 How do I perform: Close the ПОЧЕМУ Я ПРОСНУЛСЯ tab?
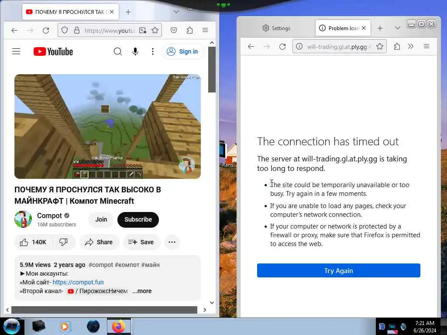112,12
